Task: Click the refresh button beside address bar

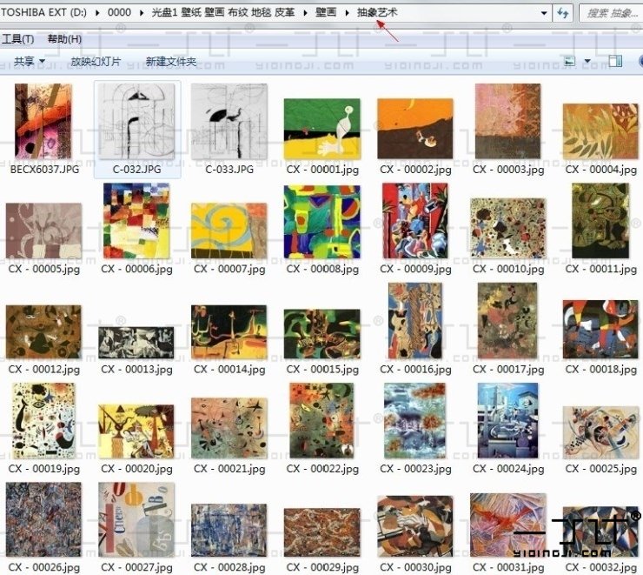Action: click(563, 13)
